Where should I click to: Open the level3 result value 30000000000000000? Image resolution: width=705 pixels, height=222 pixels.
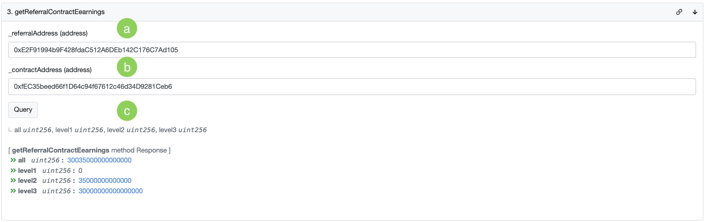110,191
